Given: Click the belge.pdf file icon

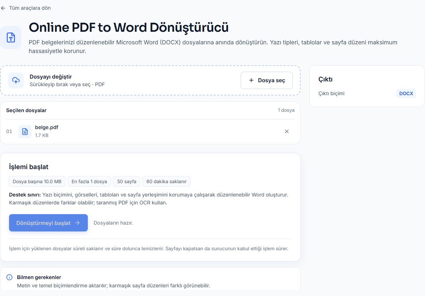Looking at the screenshot, I should [25, 132].
